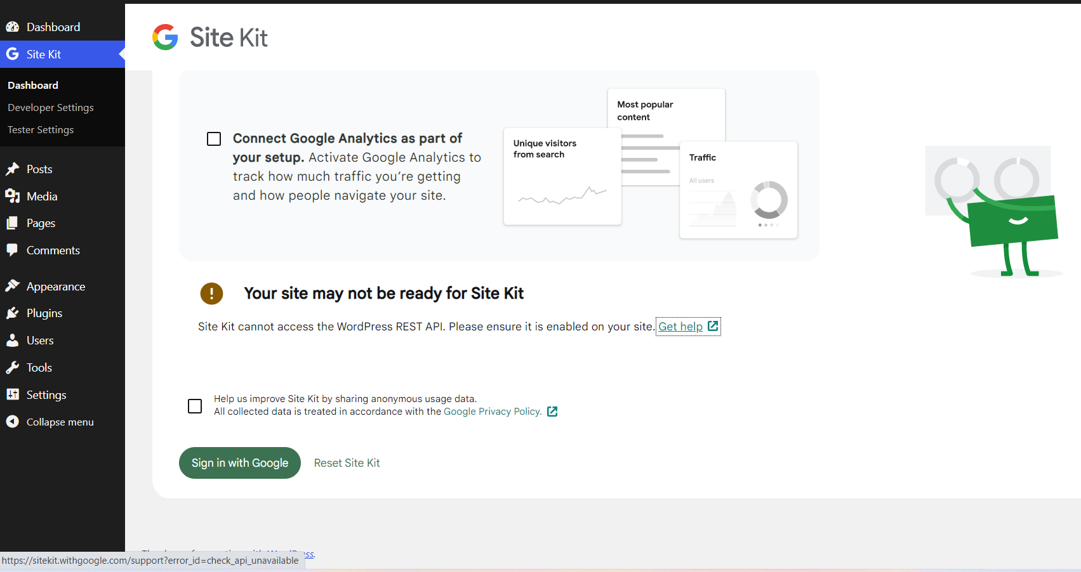
Task: Open the Media menu
Action: (42, 197)
